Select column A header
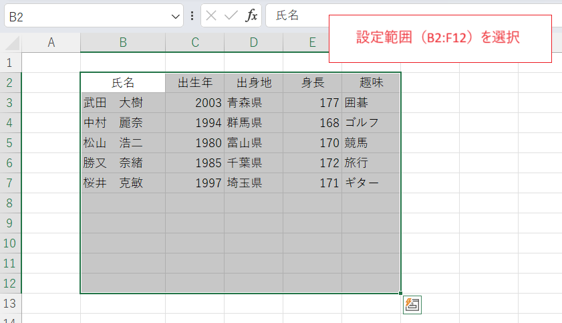The height and width of the screenshot is (323, 562). coord(51,43)
